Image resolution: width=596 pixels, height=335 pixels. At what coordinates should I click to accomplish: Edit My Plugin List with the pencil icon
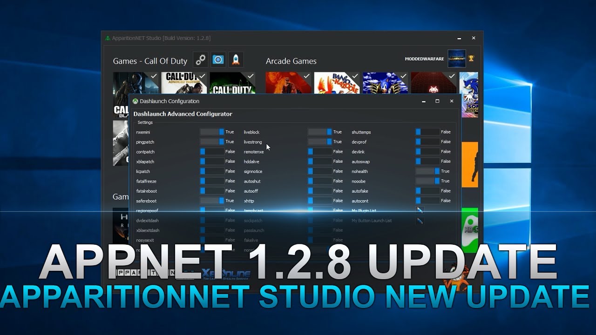[x=420, y=211]
